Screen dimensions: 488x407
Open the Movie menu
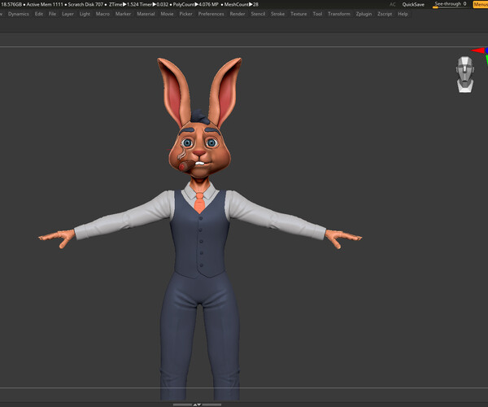pyautogui.click(x=167, y=14)
